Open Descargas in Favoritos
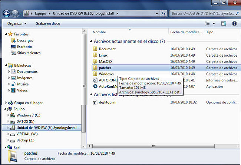Image resolution: width=241 pixels, height=165 pixels. [x=25, y=40]
